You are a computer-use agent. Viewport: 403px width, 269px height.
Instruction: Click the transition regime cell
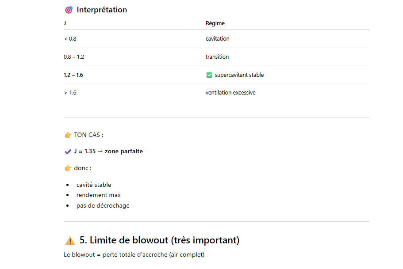point(217,57)
